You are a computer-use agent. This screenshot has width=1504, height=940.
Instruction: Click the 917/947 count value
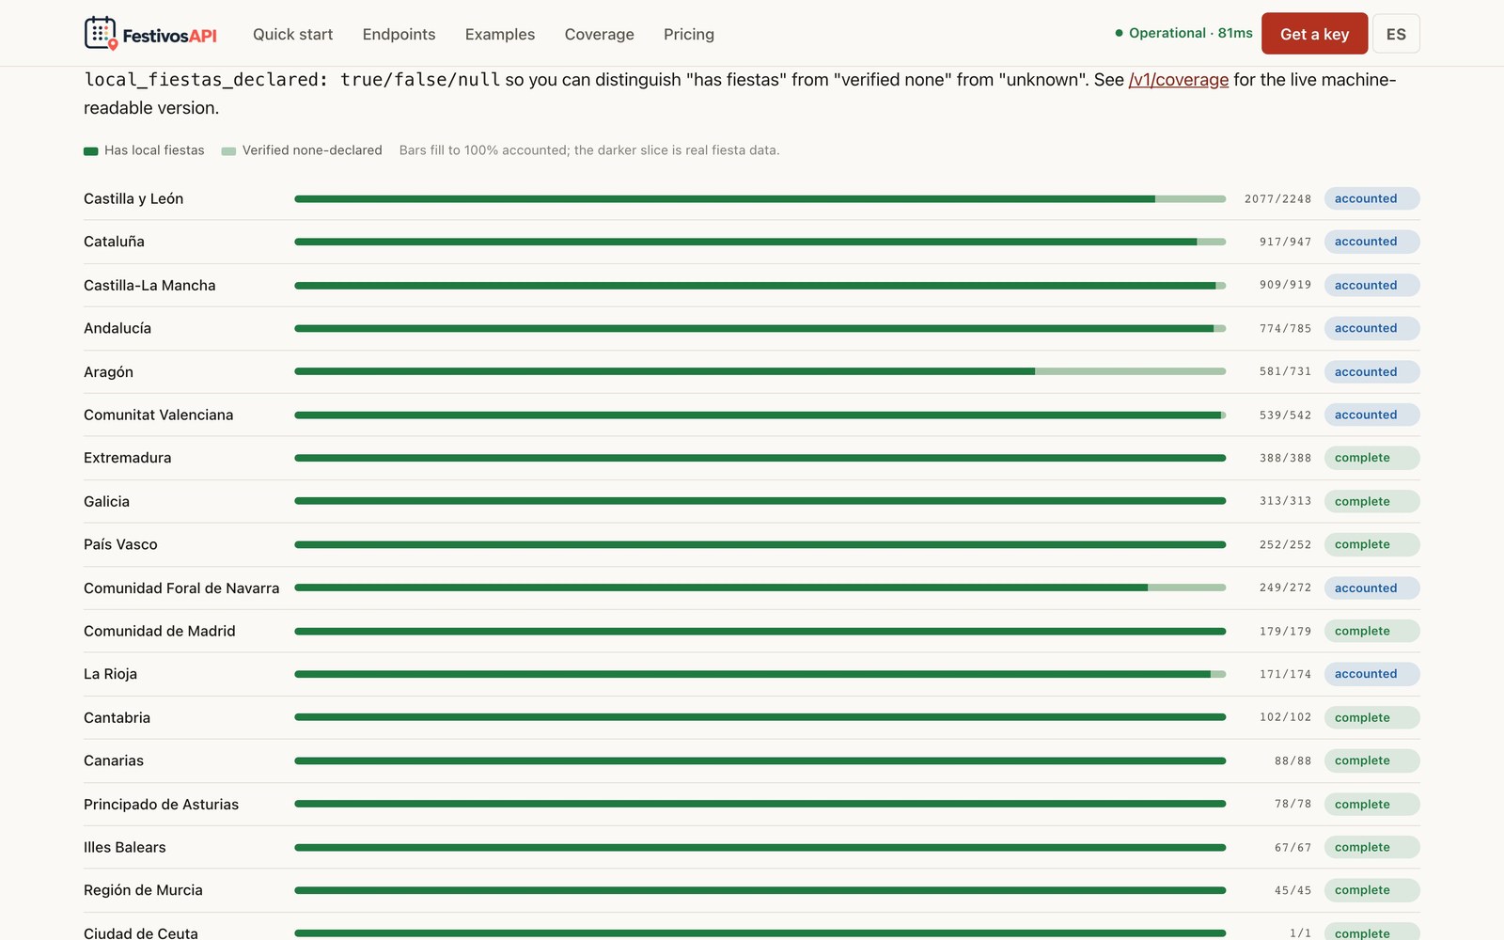1285,242
